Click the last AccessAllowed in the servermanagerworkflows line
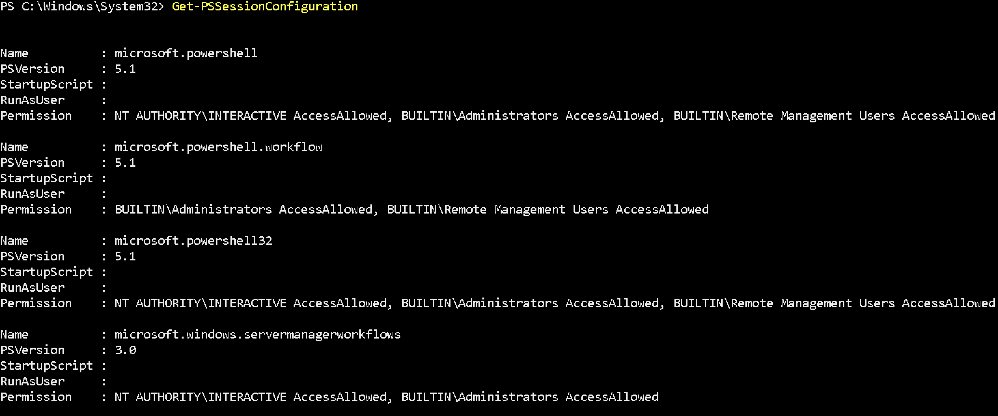 612,397
